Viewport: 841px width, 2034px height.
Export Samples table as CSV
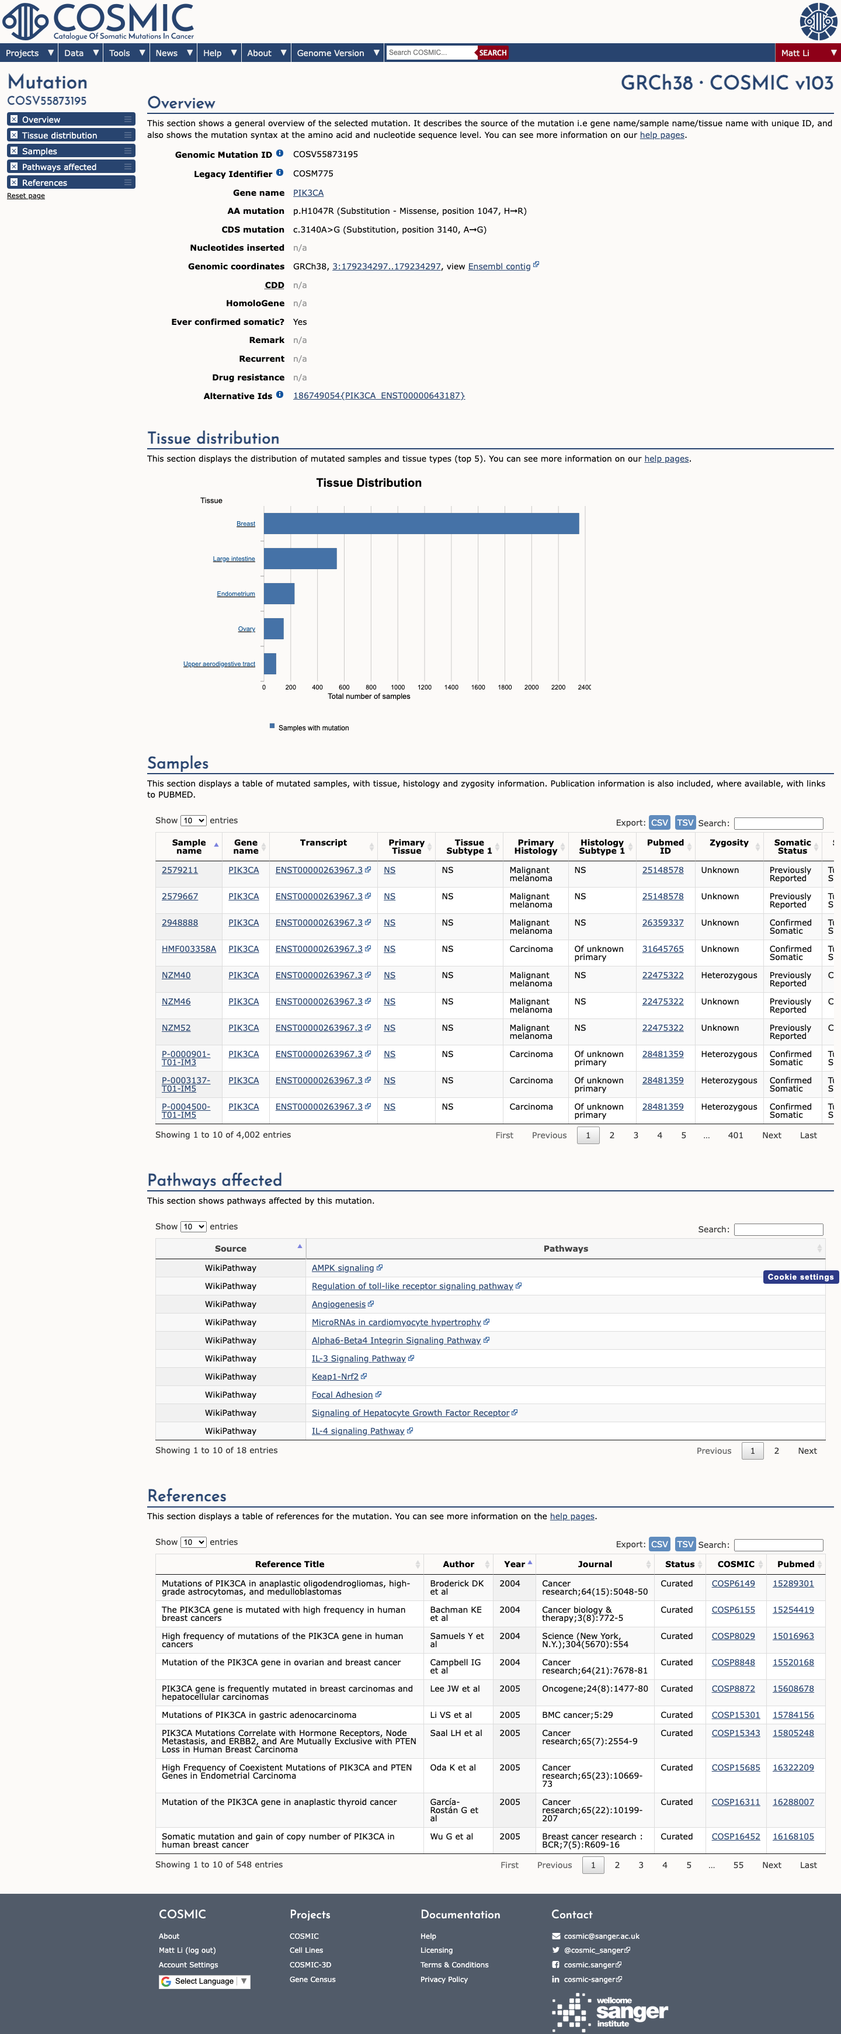click(x=659, y=823)
